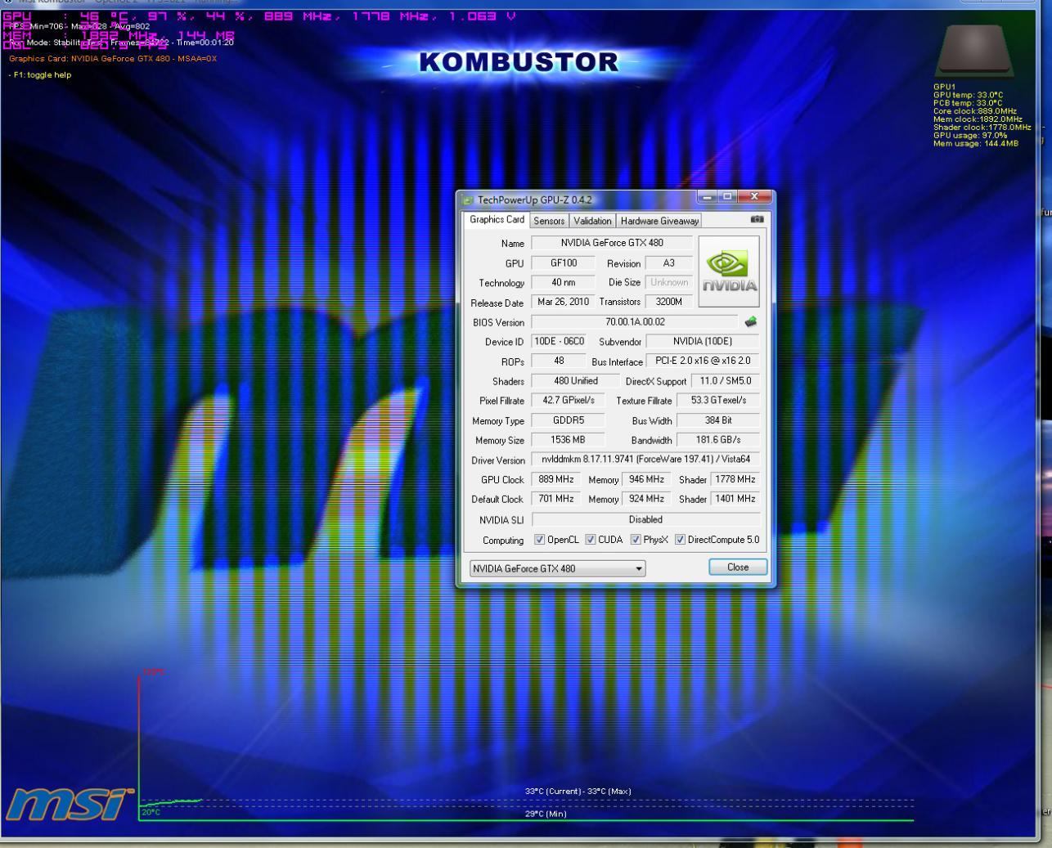Click the 'Mem usage: 144.4MB' overlay text

(976, 144)
